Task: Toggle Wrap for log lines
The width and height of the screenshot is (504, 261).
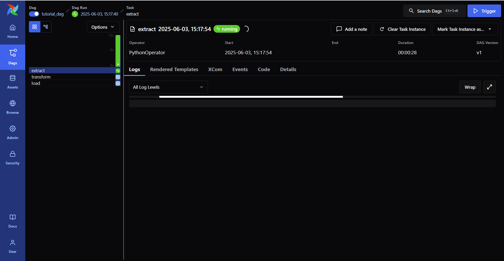Action: 470,87
